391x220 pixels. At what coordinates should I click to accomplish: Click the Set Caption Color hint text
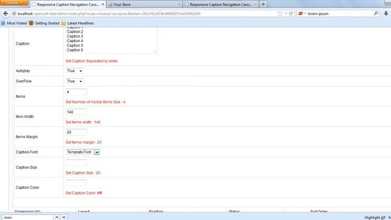point(84,193)
